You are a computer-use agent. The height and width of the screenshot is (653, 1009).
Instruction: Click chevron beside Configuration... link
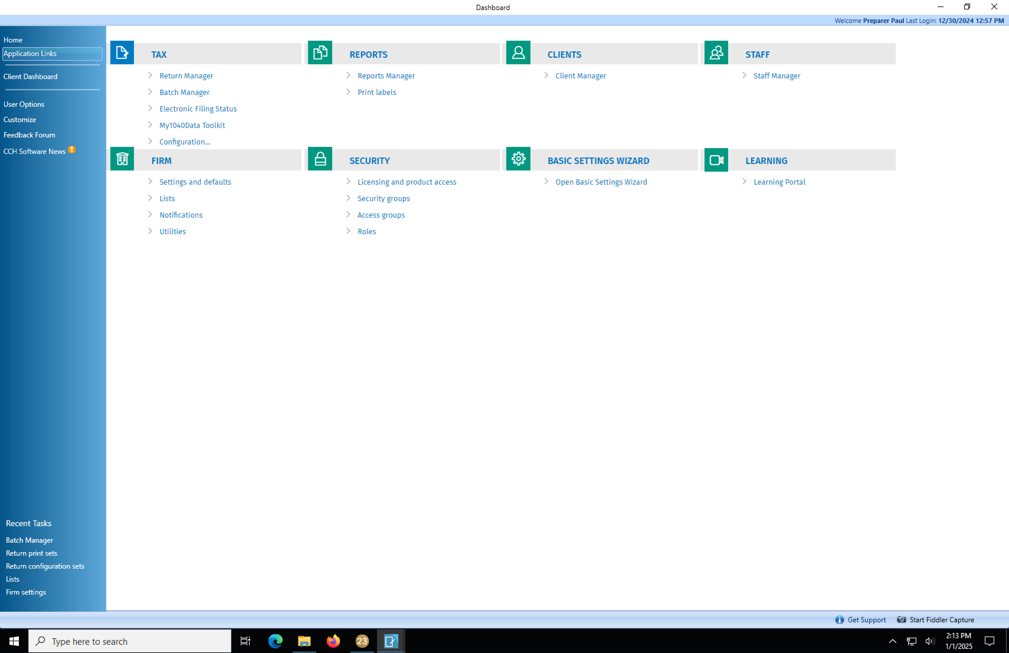click(150, 141)
